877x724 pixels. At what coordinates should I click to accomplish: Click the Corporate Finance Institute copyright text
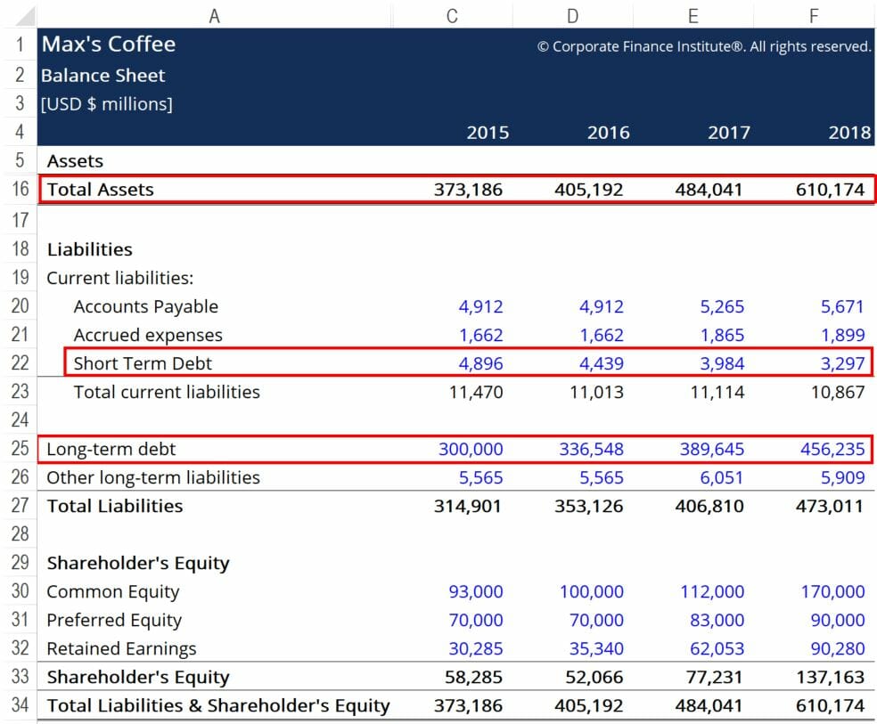point(703,46)
